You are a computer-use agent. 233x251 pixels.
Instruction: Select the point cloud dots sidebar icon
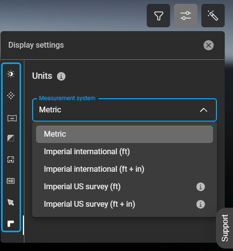click(11, 95)
